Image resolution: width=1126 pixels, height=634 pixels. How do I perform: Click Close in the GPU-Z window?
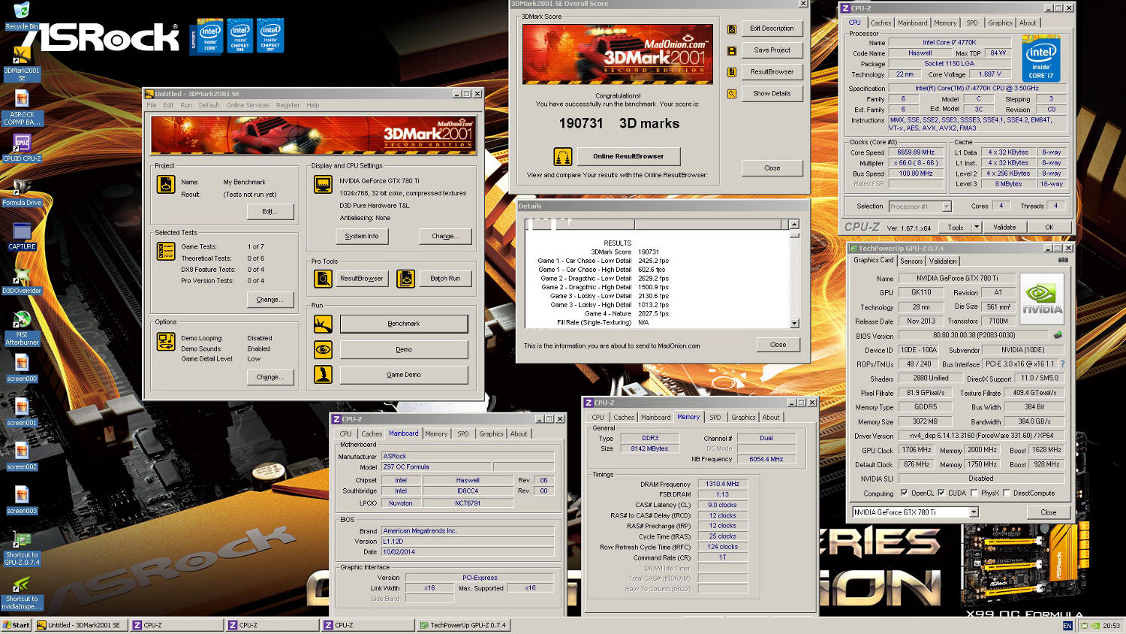coord(1048,512)
